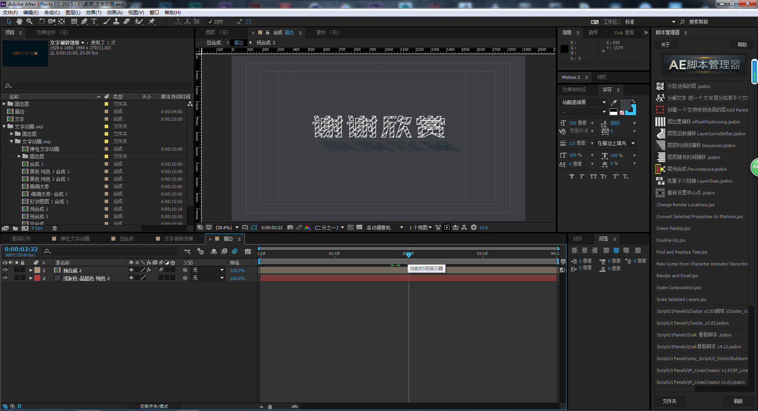Toggle the 对齐 snapping checkbox
Screen dimensions: 758x411
[210, 22]
